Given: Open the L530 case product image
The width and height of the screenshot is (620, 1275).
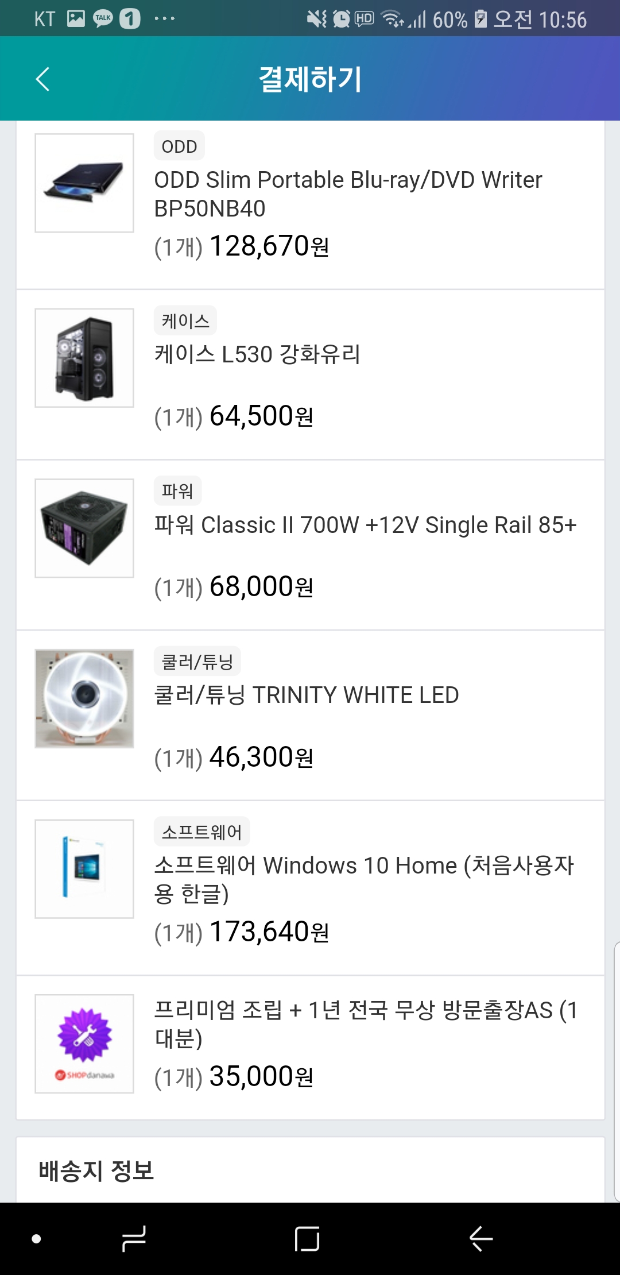Looking at the screenshot, I should [x=84, y=358].
